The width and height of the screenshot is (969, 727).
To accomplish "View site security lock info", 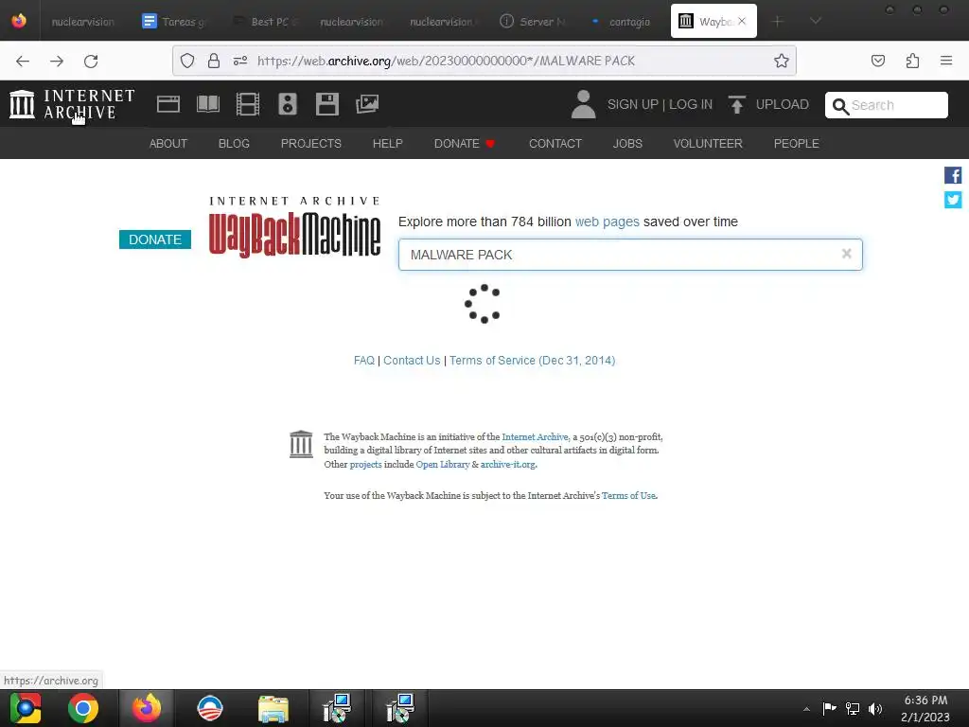I will 214,61.
